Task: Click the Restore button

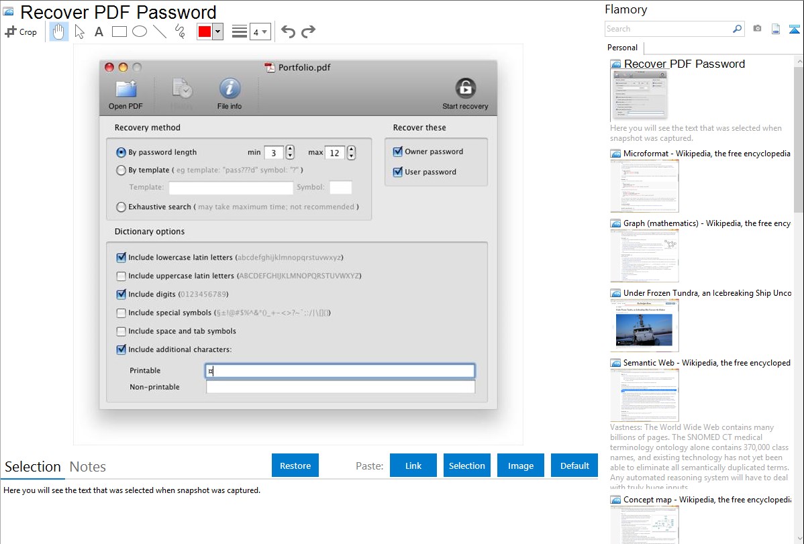Action: click(295, 466)
